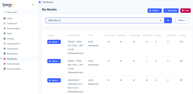Is Published X mark for SDDOE BOR row
The image size is (193, 94).
coord(134,80)
